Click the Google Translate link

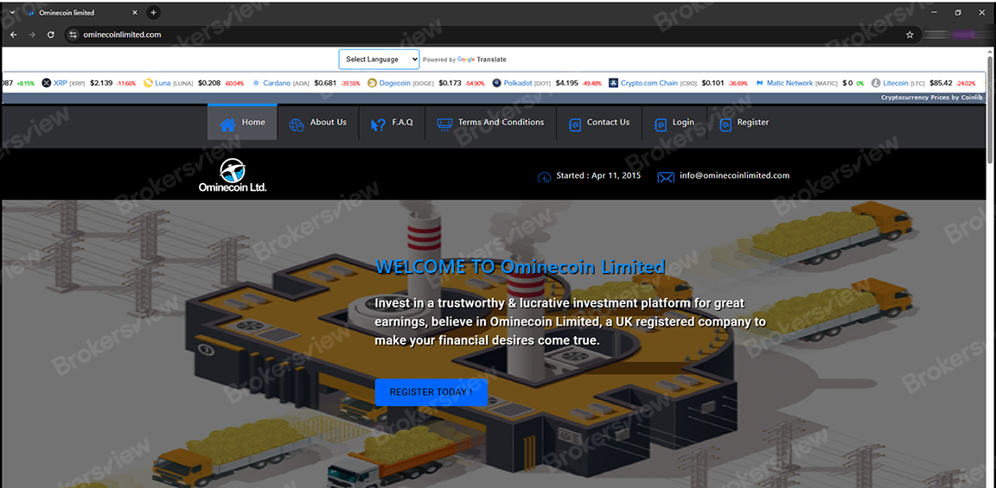click(x=482, y=60)
